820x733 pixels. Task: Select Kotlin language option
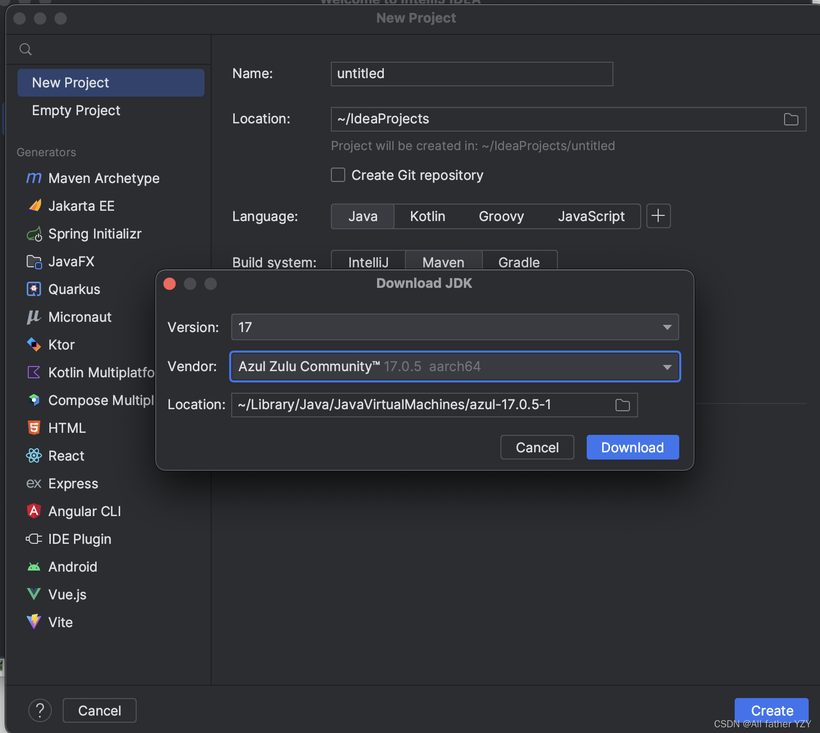[427, 216]
